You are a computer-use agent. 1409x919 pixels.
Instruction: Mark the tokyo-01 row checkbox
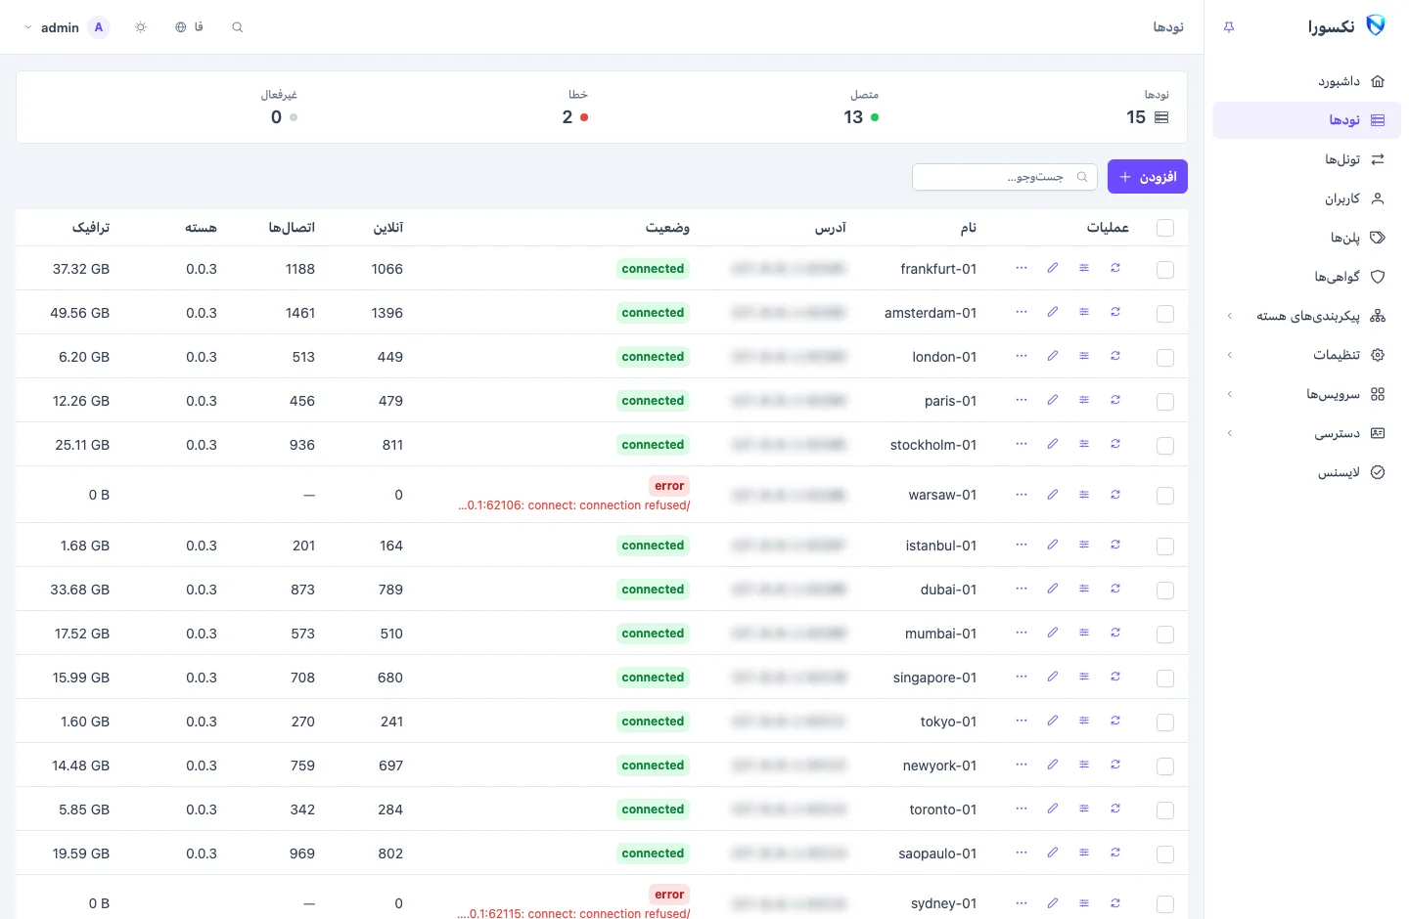coord(1165,722)
